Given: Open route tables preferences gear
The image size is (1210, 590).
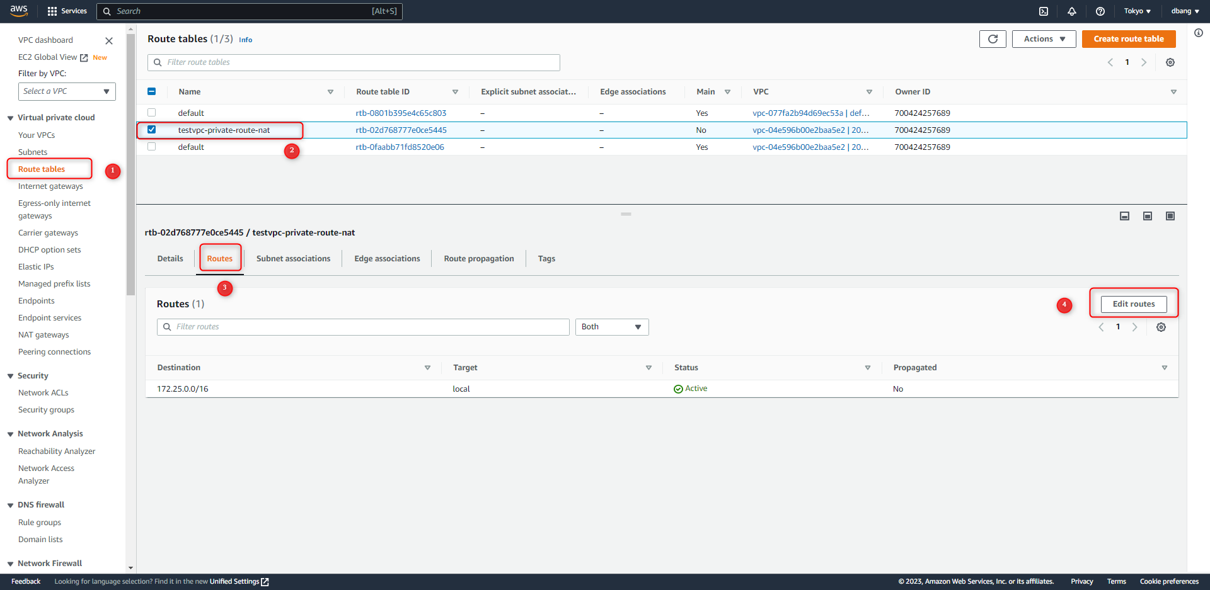Looking at the screenshot, I should tap(1170, 62).
